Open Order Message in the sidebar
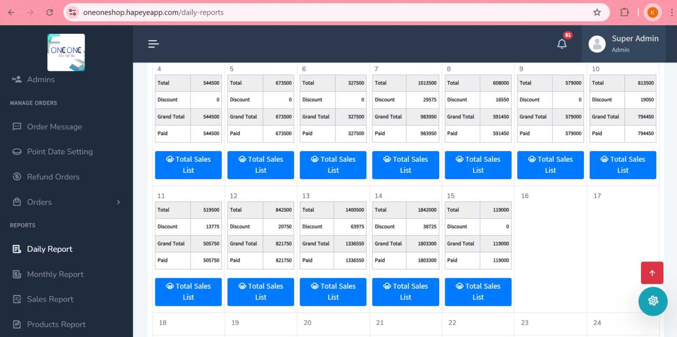 pos(54,127)
